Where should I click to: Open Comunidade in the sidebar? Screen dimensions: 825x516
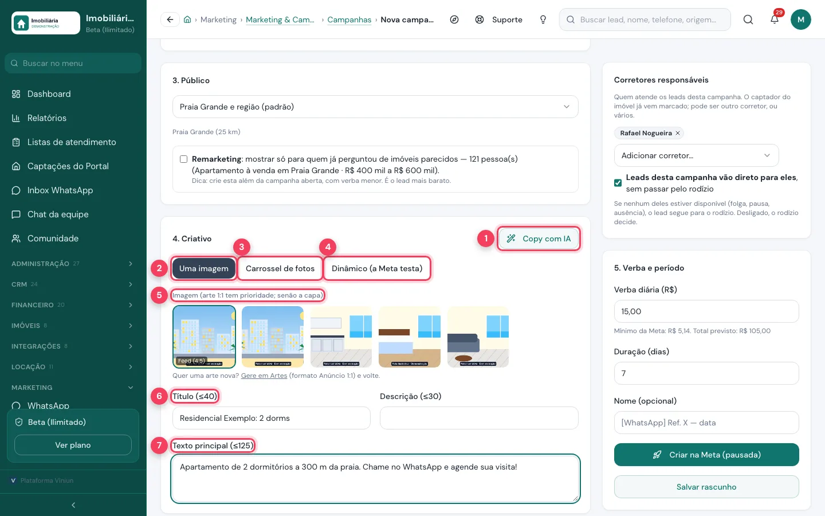pyautogui.click(x=73, y=239)
